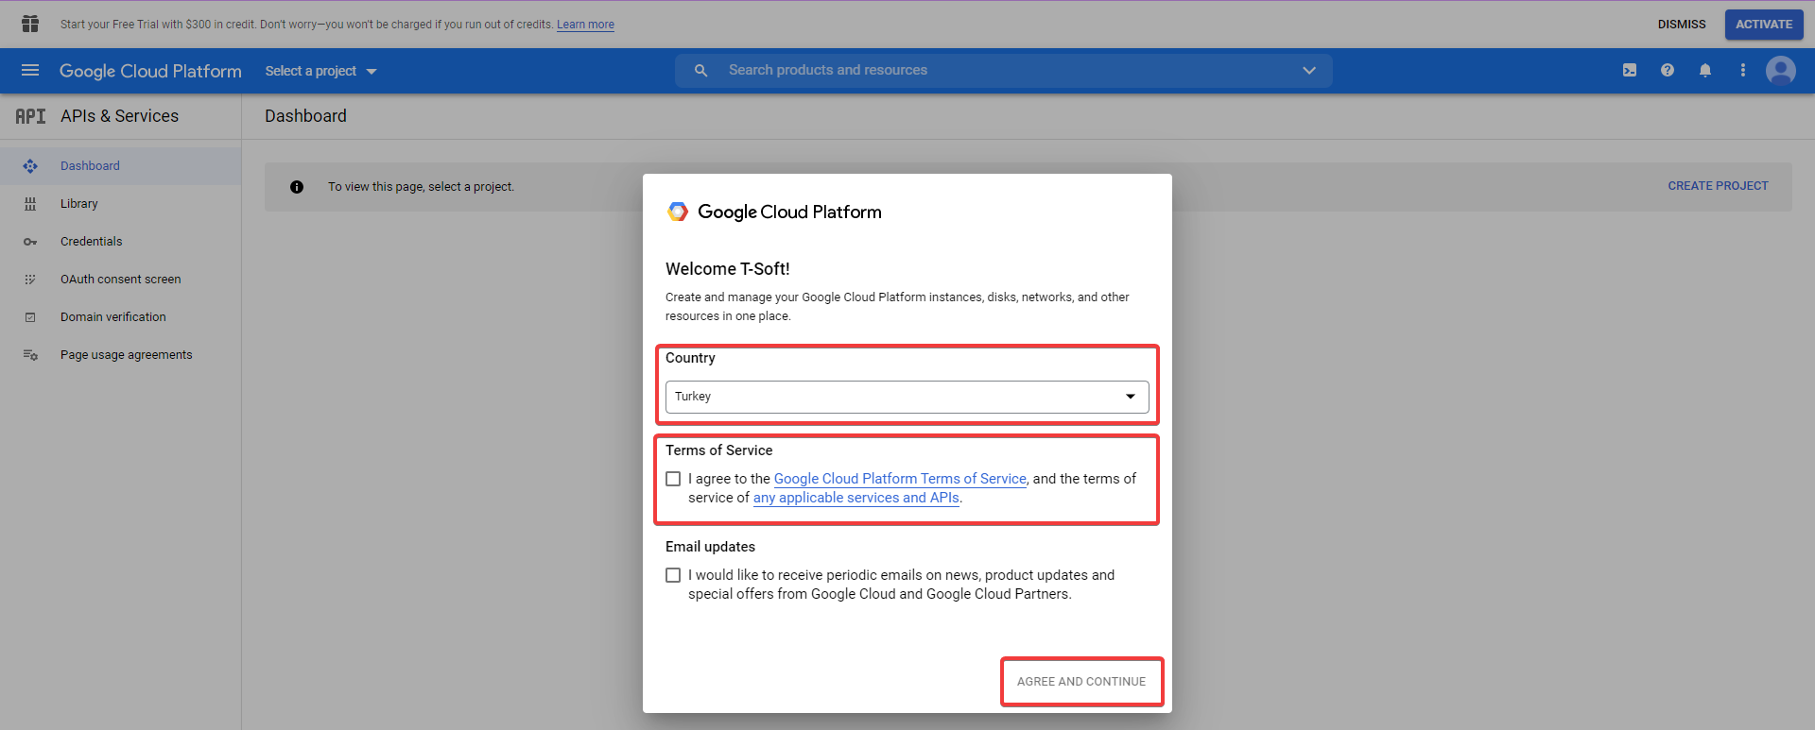Image resolution: width=1815 pixels, height=730 pixels.
Task: Open Credentials in the sidebar
Action: coord(121,242)
